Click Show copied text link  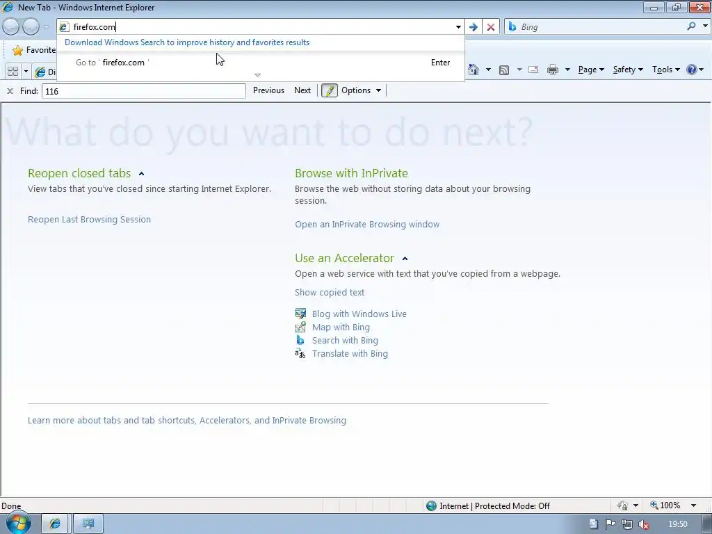329,293
